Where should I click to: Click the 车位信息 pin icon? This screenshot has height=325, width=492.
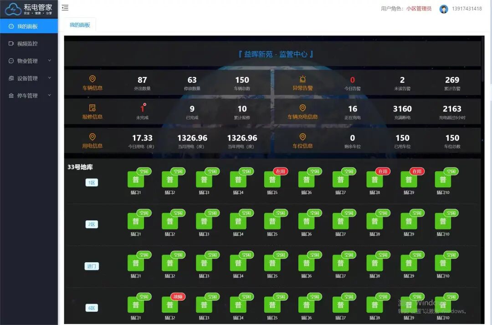point(302,137)
